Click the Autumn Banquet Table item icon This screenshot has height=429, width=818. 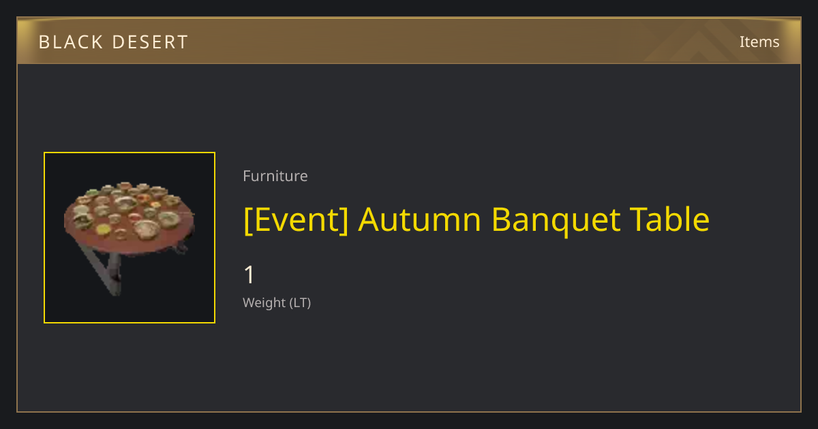[130, 238]
